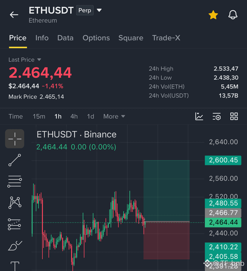Expand the More intervals dropdown
Screen dimensions: 247x271
(114, 117)
